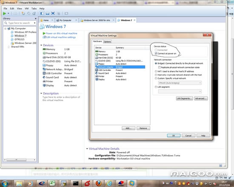Viewport: 234px width, 187px height.
Task: Open the View menu
Action: click(20, 8)
